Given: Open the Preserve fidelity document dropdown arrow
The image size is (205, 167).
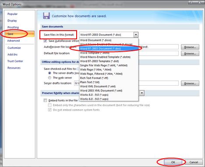Looking at the screenshot, I should coord(142,93).
